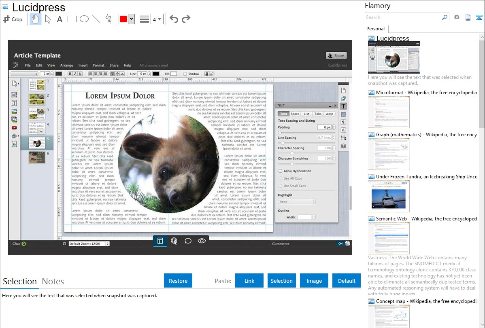Click the Italic formatting button
Image resolution: width=485 pixels, height=328 pixels.
pos(75,74)
